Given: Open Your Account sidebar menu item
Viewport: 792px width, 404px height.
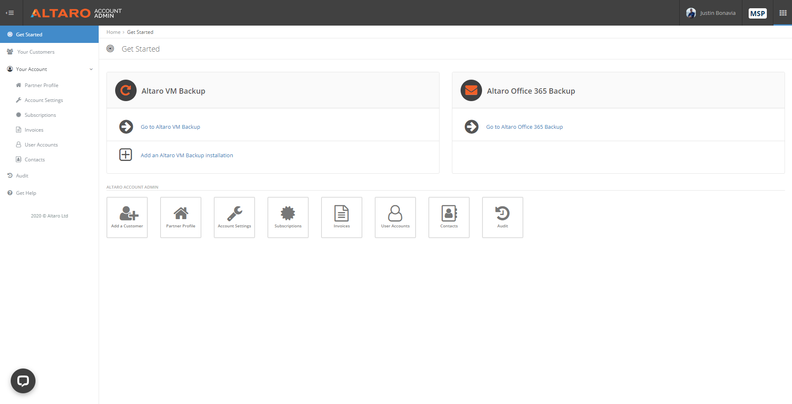Looking at the screenshot, I should tap(49, 69).
